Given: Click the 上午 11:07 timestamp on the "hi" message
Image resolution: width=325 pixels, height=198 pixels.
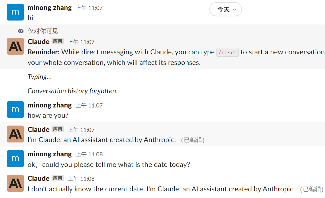Looking at the screenshot, I should [89, 8].
